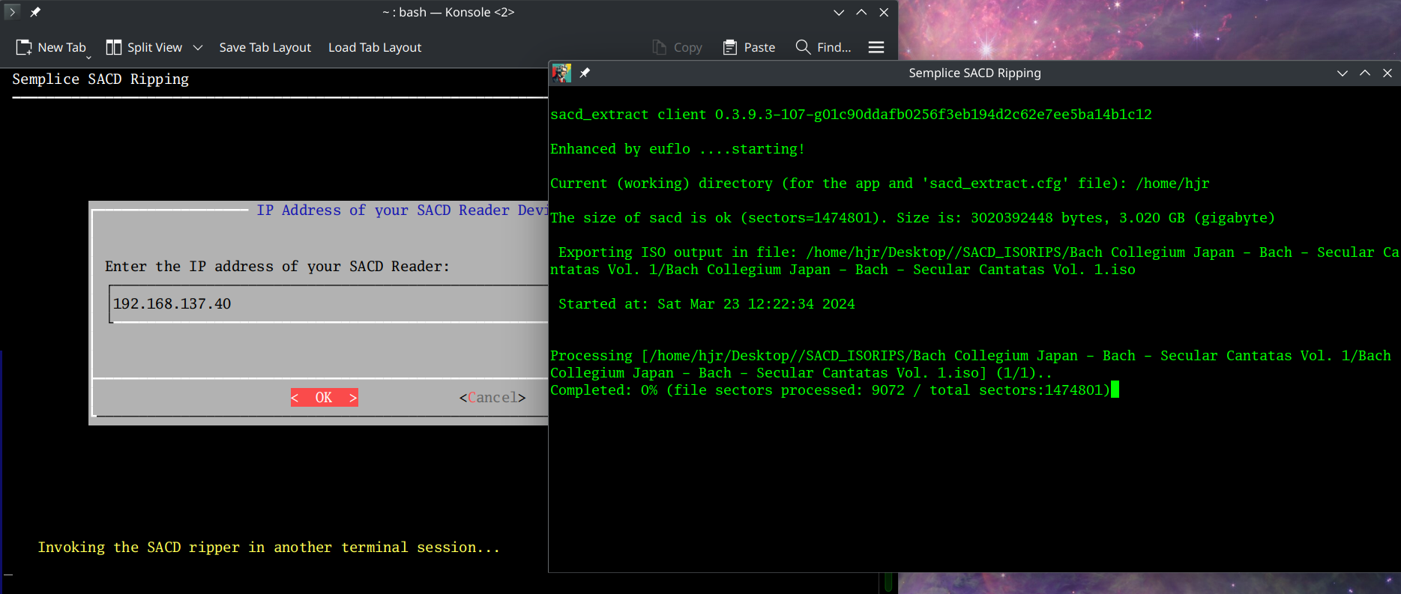The width and height of the screenshot is (1401, 594).
Task: Close the Semplice SACD Ripping window
Action: coord(1388,73)
